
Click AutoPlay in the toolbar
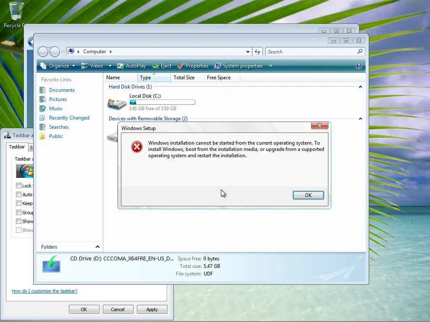point(131,66)
